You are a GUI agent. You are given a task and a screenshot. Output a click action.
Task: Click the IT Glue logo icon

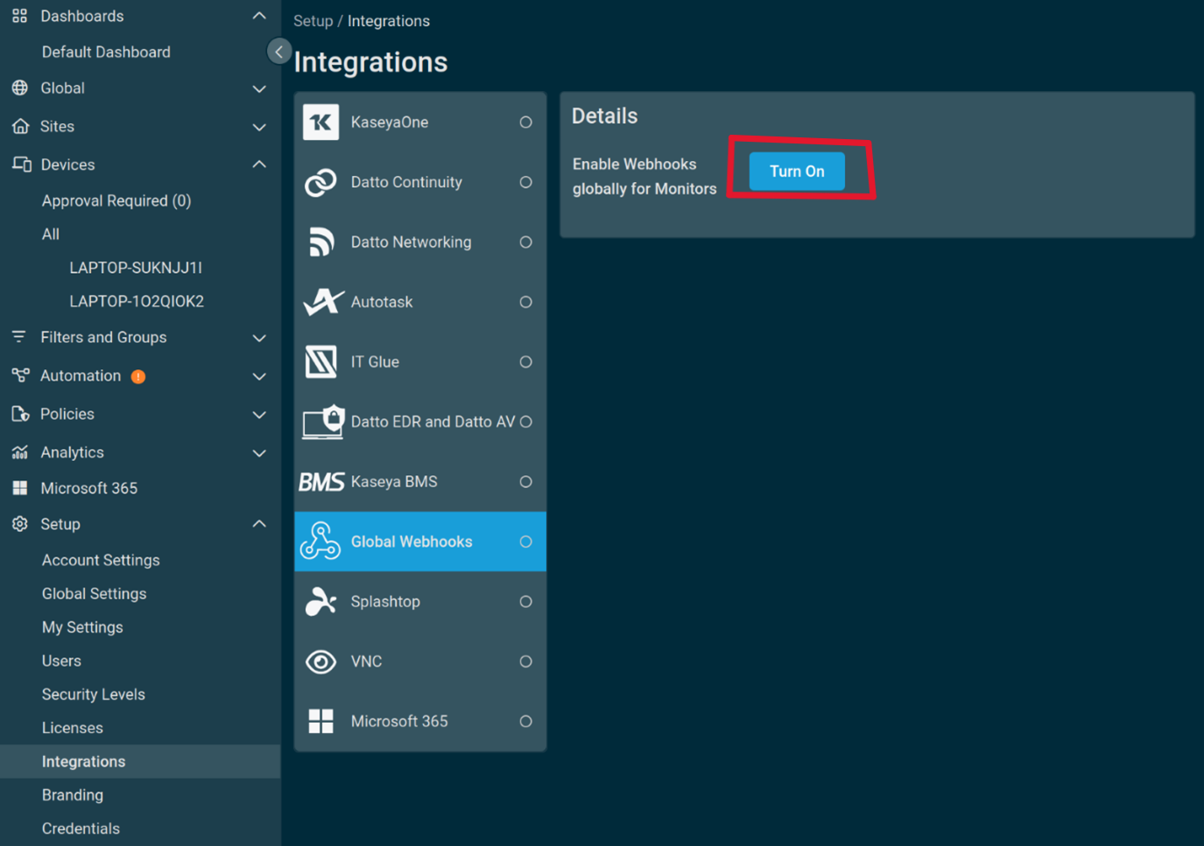coord(320,361)
